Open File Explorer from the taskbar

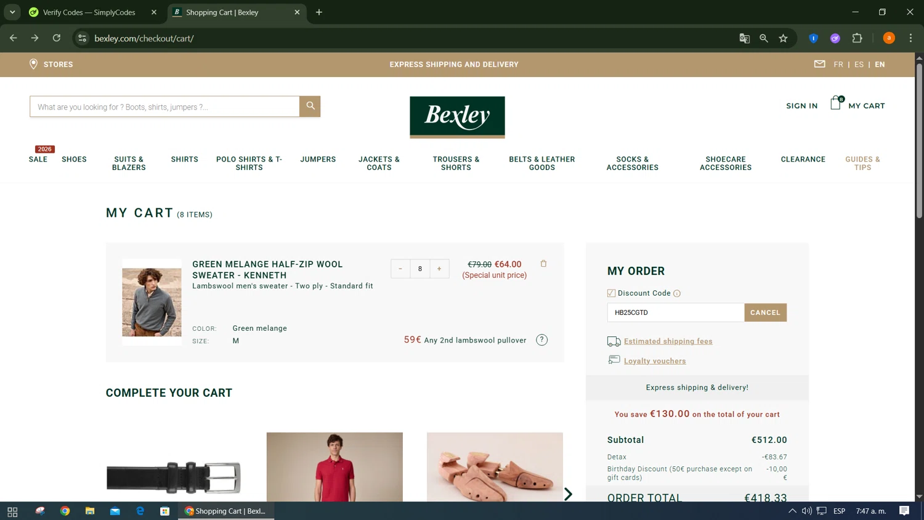click(x=90, y=511)
